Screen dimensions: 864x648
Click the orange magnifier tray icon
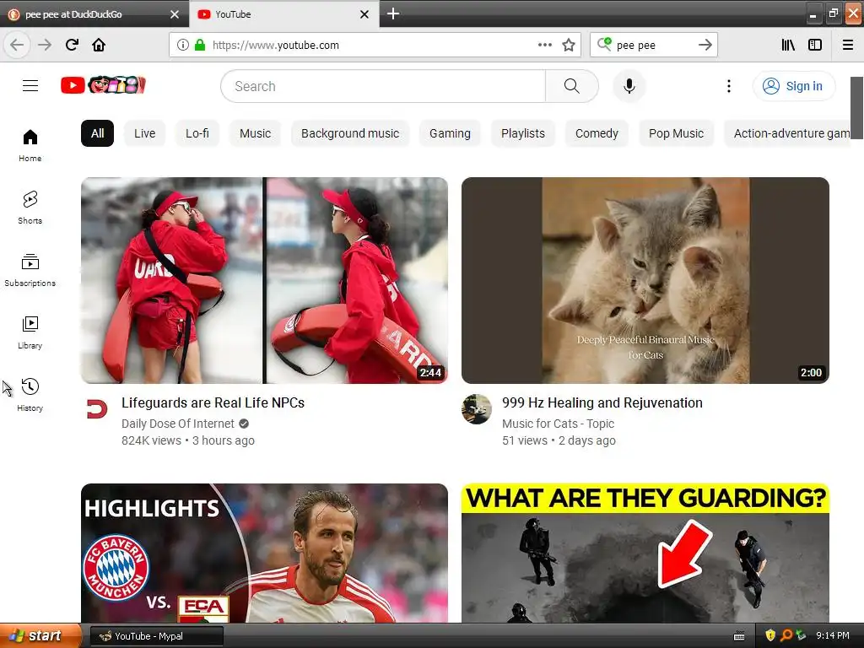786,636
